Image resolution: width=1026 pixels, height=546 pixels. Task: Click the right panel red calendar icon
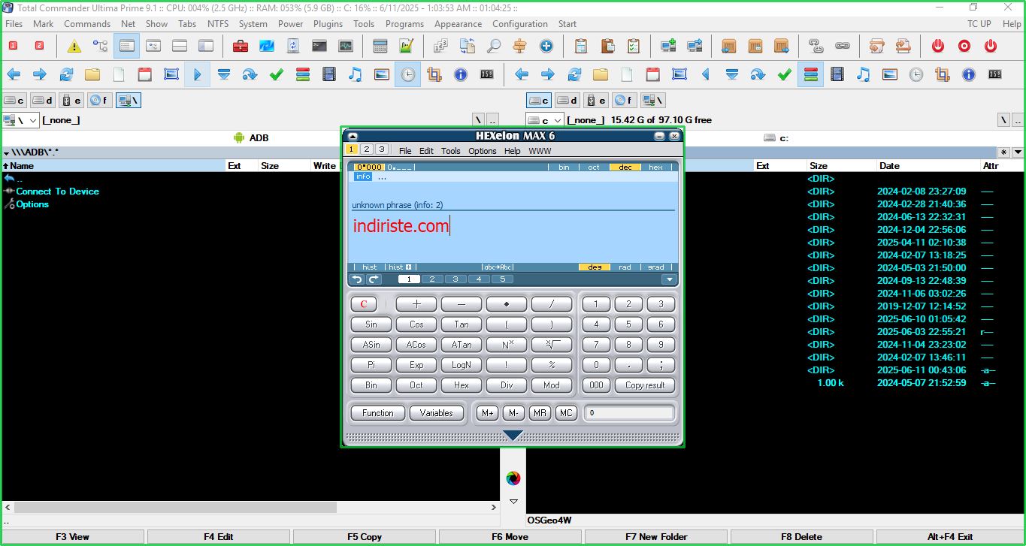tap(653, 74)
